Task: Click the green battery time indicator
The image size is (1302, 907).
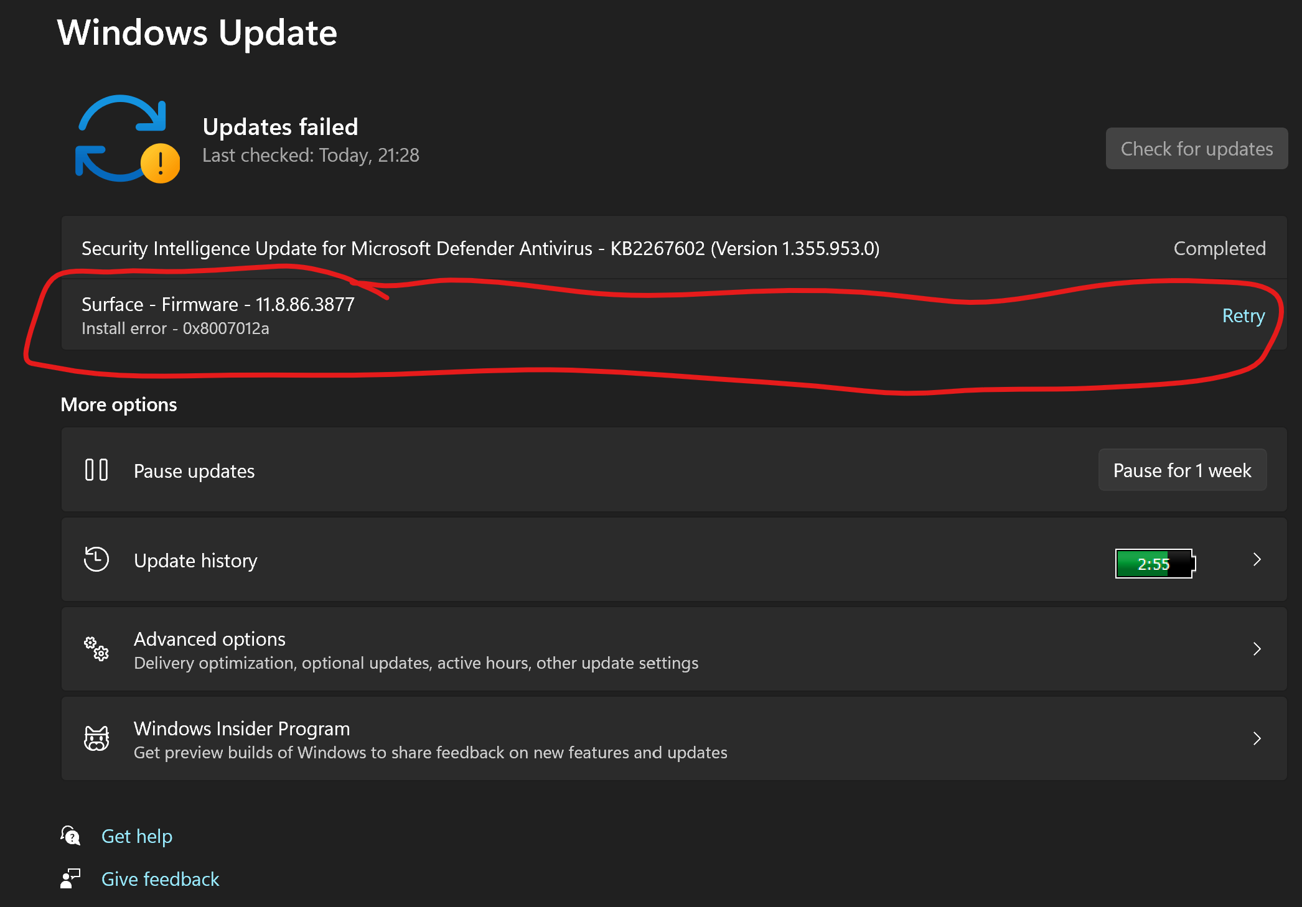Action: tap(1154, 564)
